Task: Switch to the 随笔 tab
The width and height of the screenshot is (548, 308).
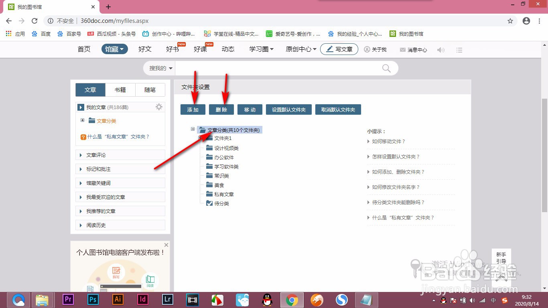Action: (150, 89)
